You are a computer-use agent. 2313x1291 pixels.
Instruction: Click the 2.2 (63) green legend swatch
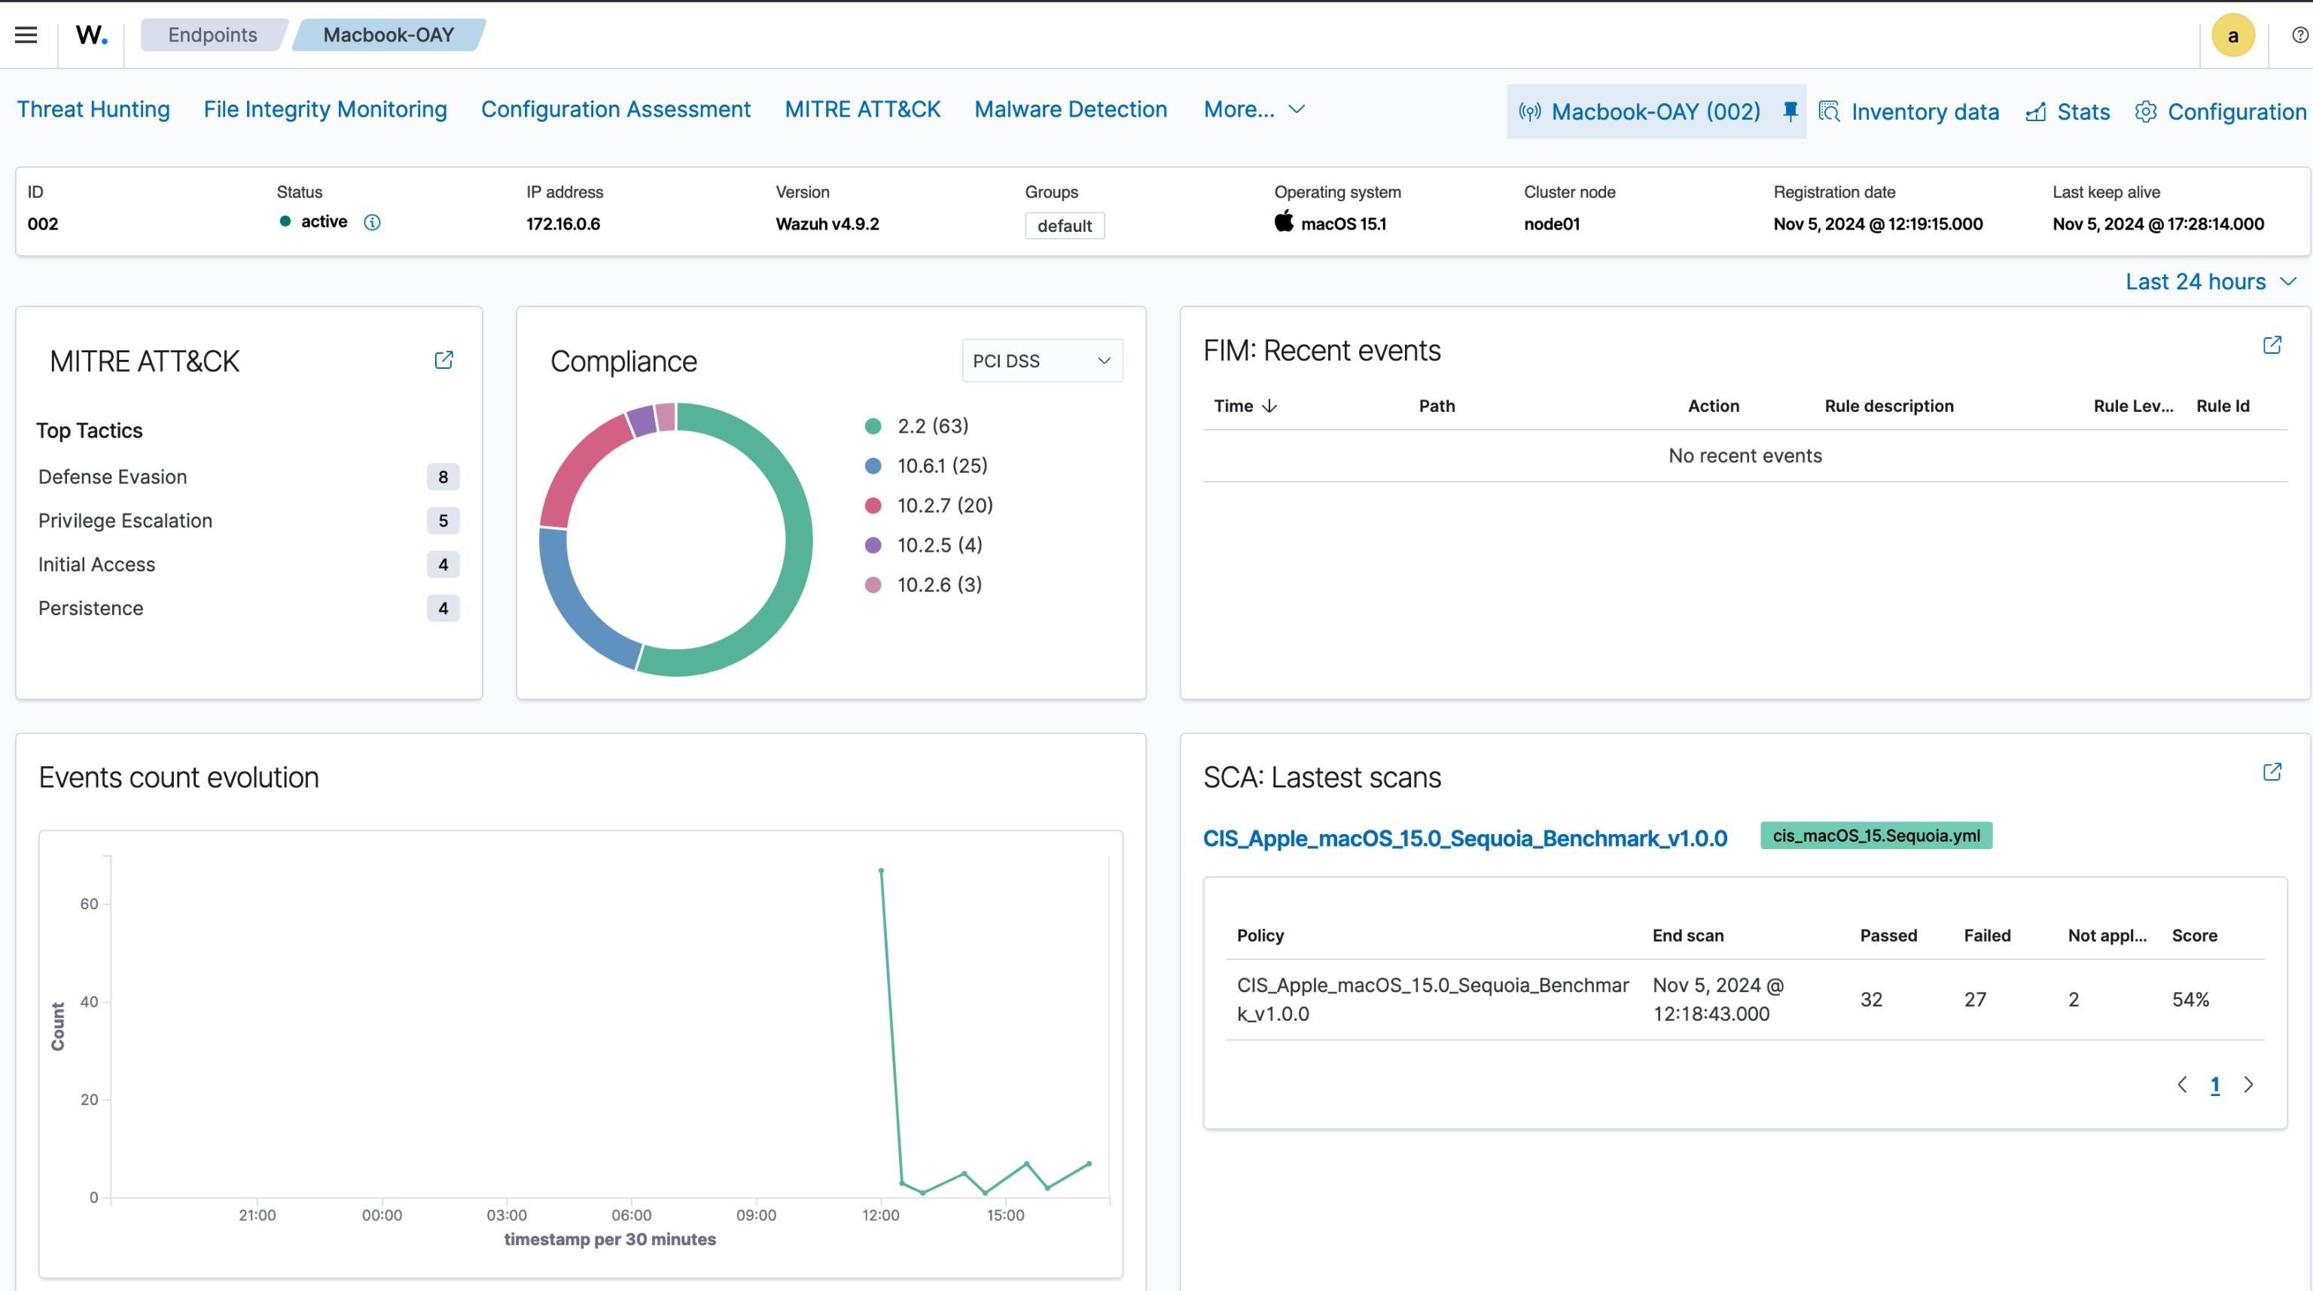coord(873,426)
